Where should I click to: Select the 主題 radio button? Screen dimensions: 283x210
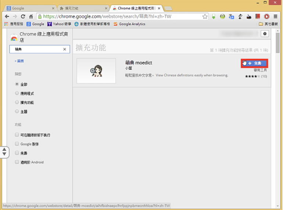coord(17,111)
